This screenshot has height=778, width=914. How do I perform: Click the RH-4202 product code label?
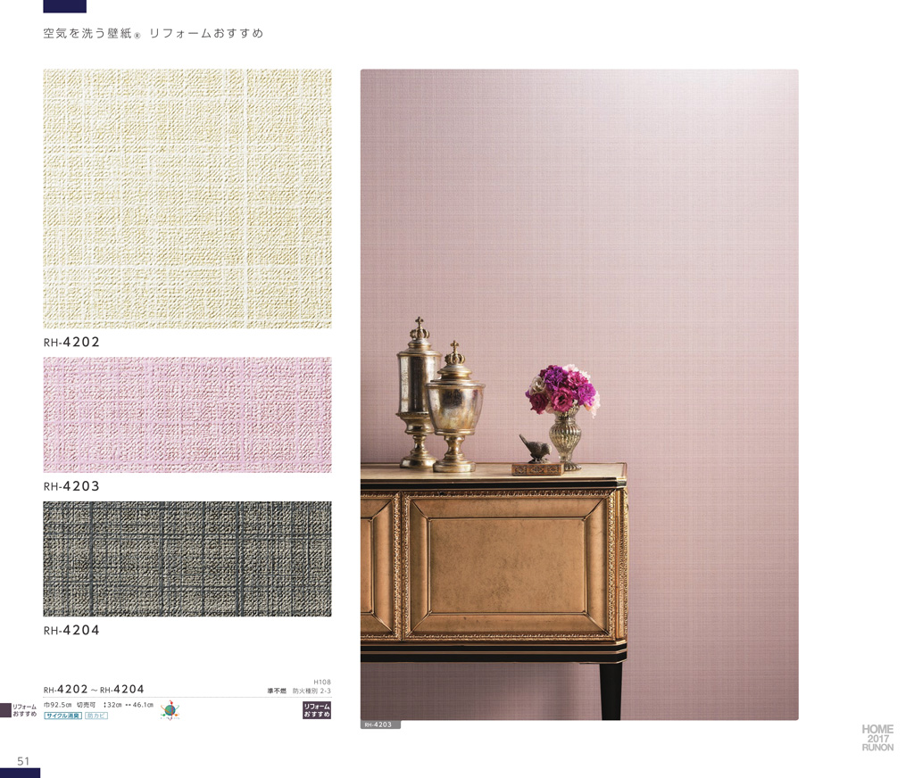(71, 342)
